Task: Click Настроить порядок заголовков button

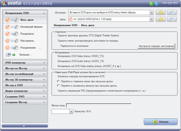Action: click(156, 46)
